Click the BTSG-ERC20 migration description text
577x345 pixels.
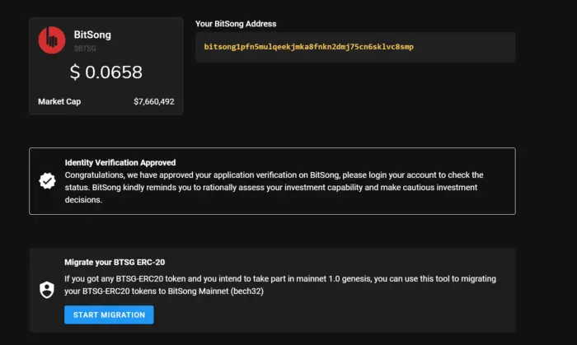coord(280,285)
